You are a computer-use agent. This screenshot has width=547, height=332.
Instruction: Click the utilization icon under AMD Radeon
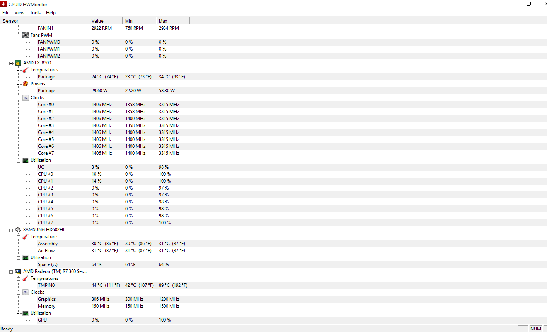pos(26,313)
